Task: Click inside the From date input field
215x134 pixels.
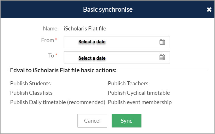Action: point(114,42)
